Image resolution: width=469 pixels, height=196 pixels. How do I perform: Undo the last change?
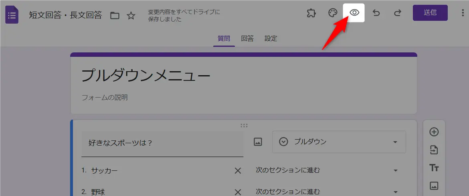pyautogui.click(x=376, y=13)
